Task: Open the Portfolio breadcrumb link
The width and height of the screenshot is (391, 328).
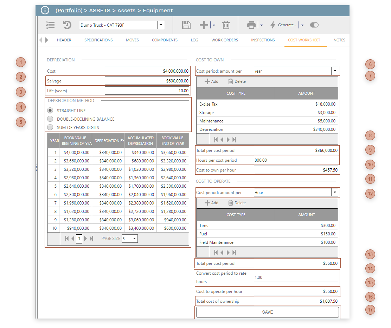Action: pos(69,11)
